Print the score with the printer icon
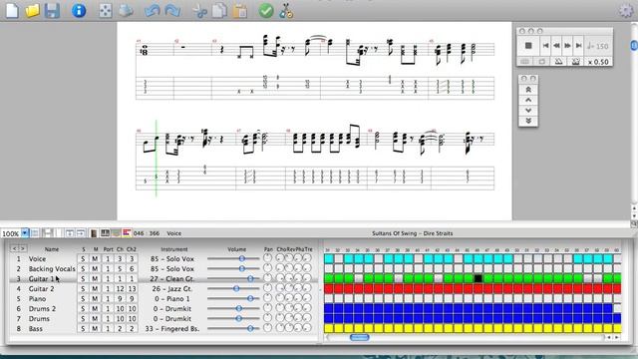Screen dimensions: 638x359 [x=126, y=11]
